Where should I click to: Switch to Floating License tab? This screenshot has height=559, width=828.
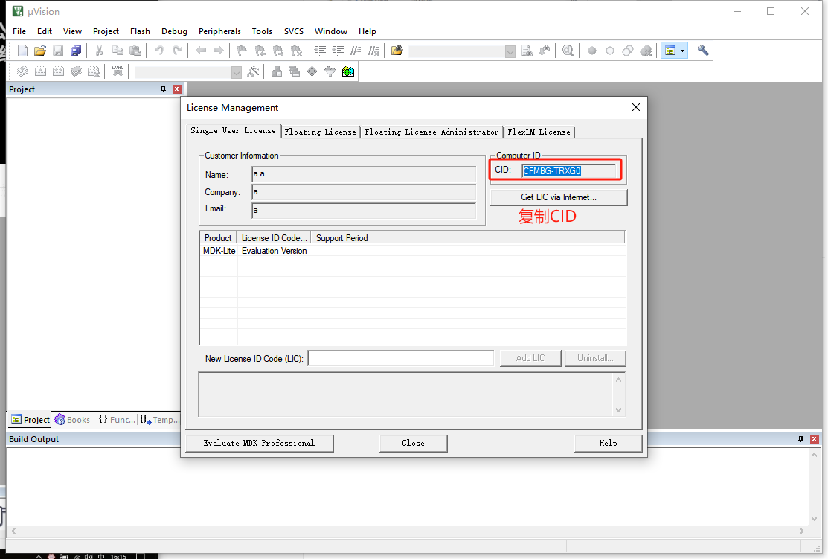coord(321,132)
